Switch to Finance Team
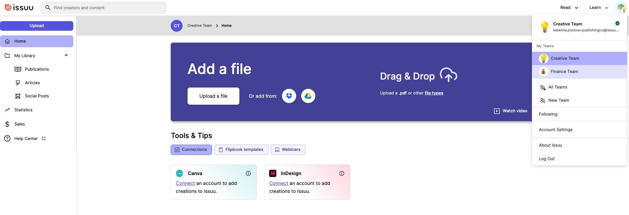 coord(579,72)
